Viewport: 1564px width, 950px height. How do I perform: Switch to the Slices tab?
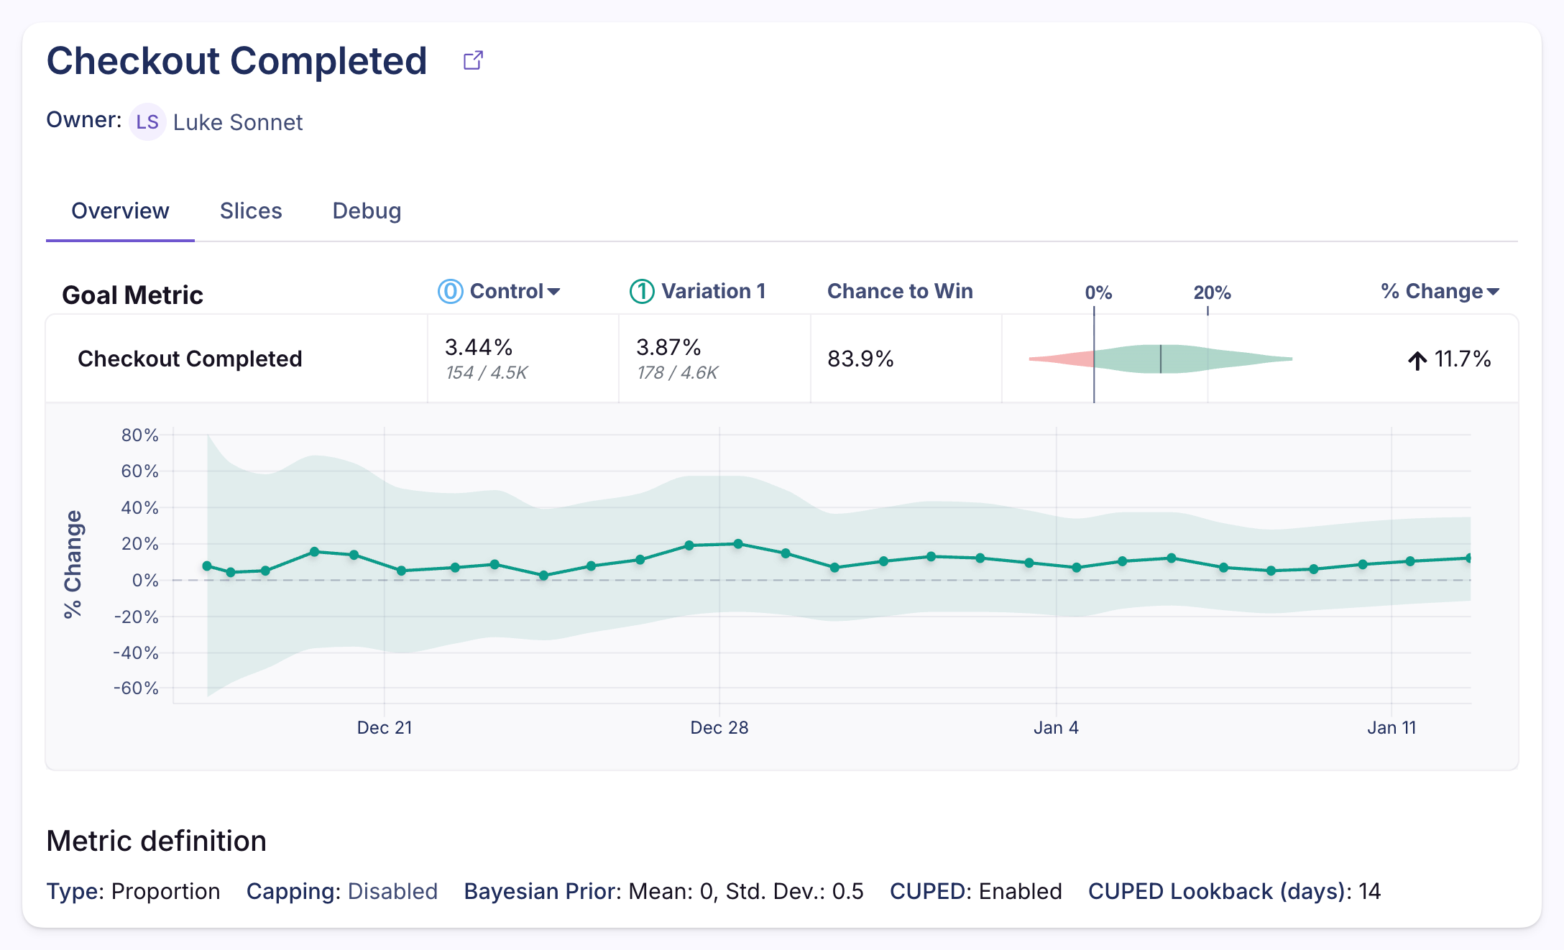[251, 211]
